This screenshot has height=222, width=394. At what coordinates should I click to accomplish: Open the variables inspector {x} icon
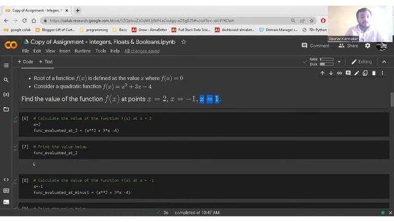coord(6,94)
